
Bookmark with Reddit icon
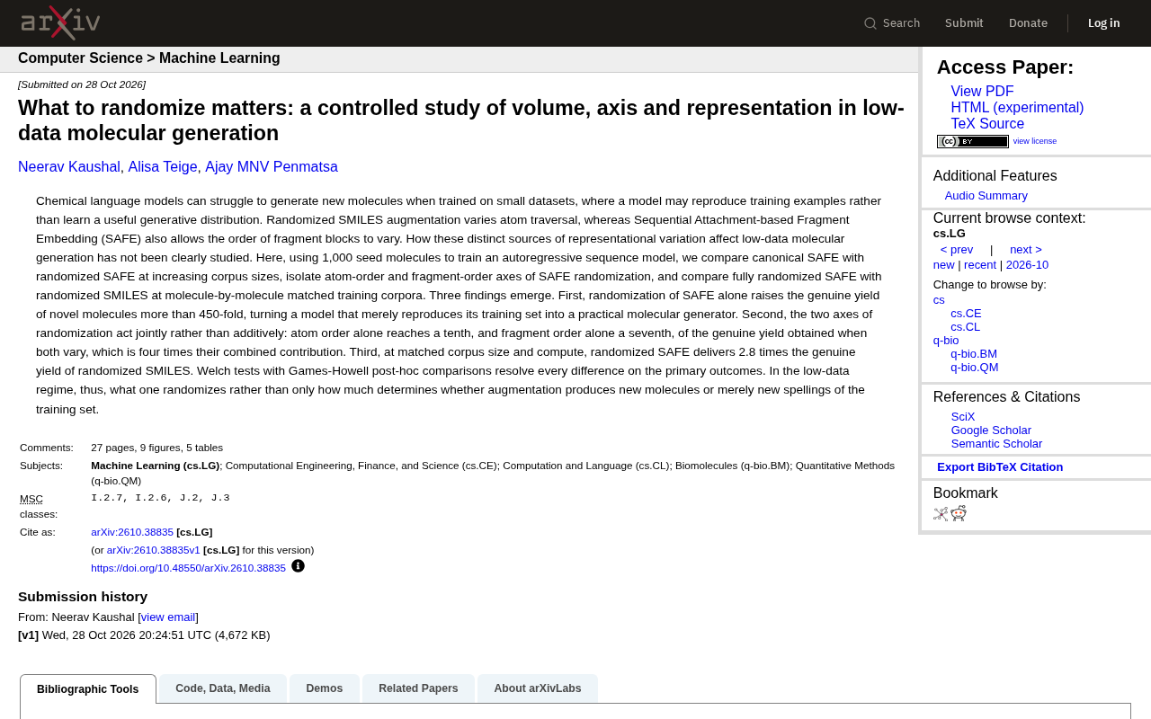click(x=959, y=513)
